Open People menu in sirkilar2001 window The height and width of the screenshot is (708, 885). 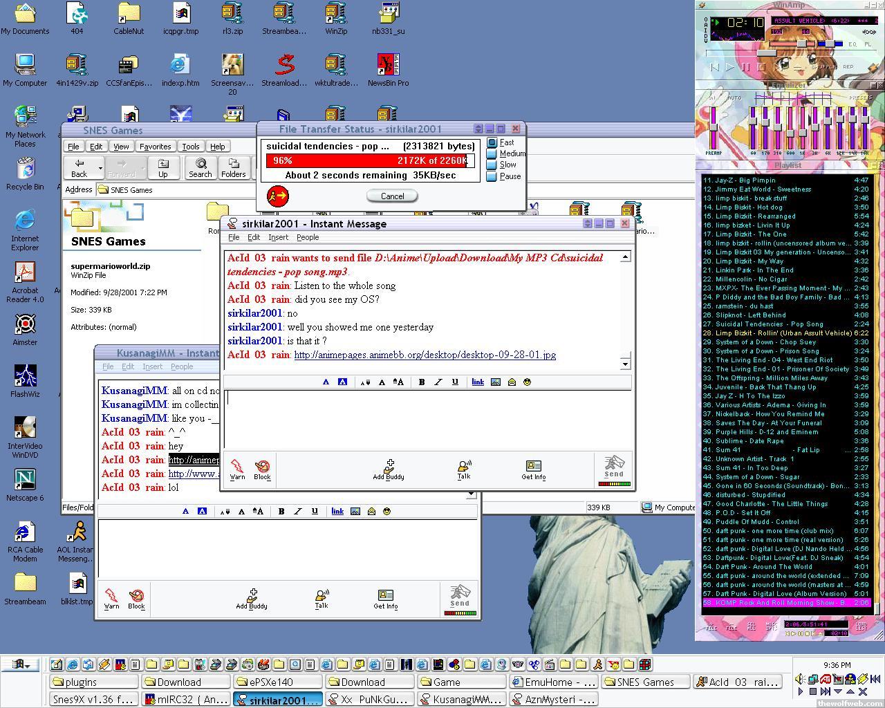click(308, 237)
